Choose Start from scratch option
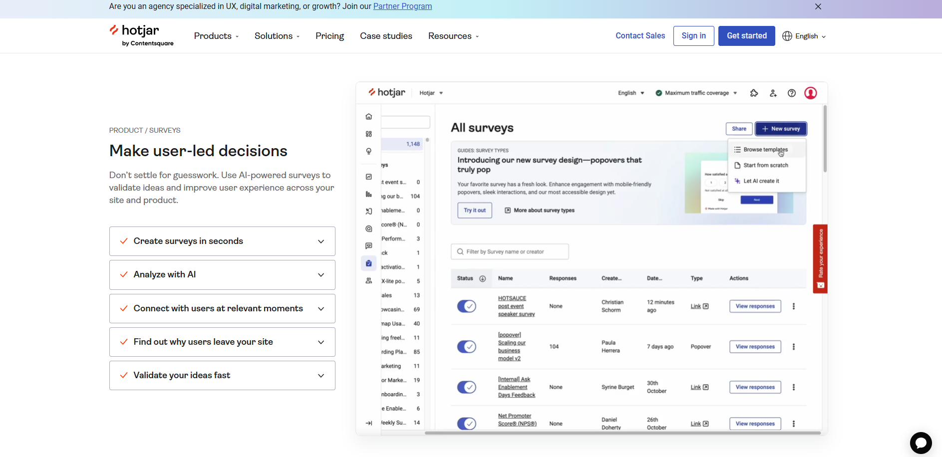 [767, 165]
